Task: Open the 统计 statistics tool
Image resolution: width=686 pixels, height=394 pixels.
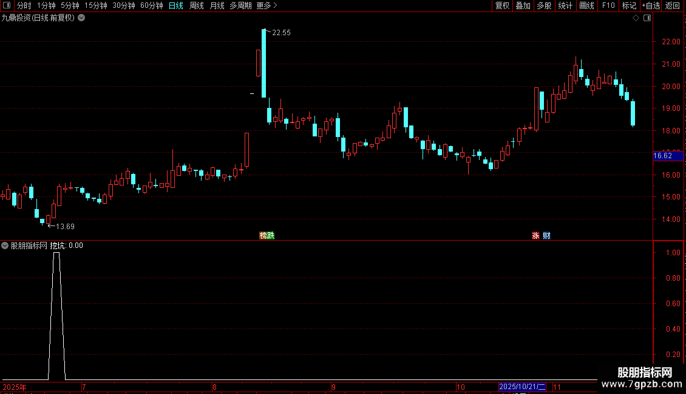Action: 565,5
